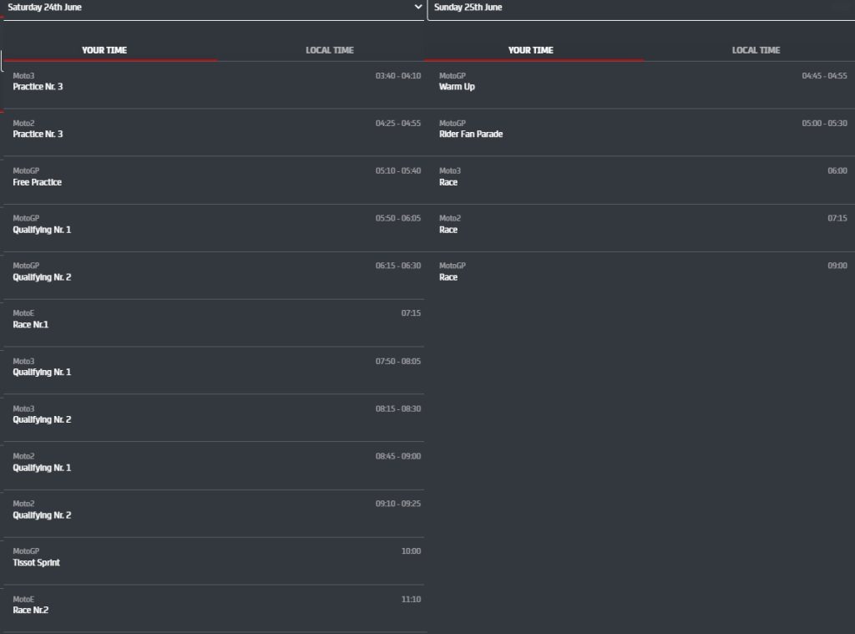This screenshot has height=634, width=855.
Task: Open the Sunday 25th June day selector
Action: pyautogui.click(x=640, y=8)
